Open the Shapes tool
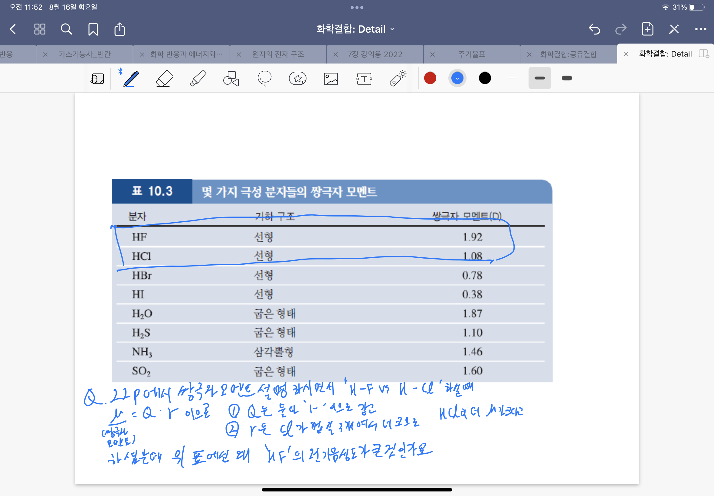This screenshot has height=496, width=714. [x=231, y=78]
